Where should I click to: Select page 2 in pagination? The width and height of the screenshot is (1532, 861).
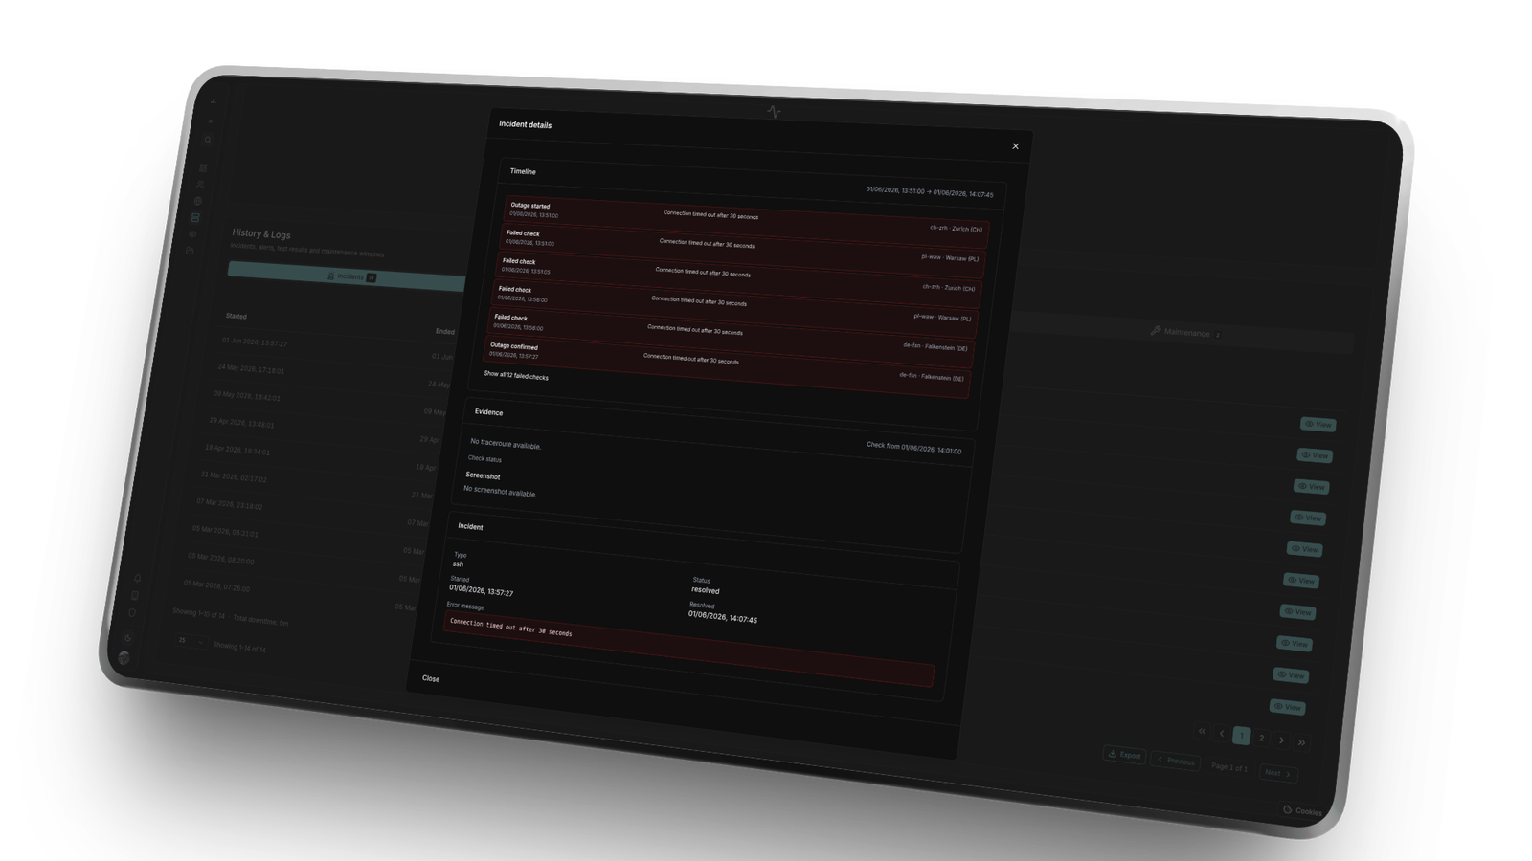(1262, 738)
